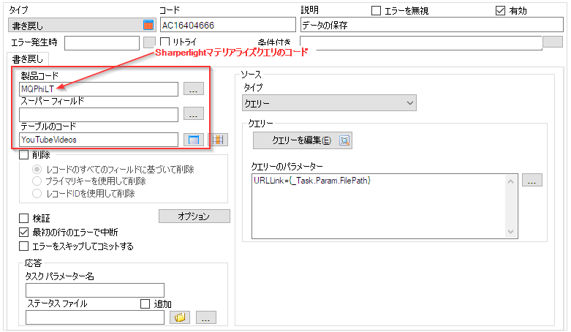
Task: Check the 削除 checkbox
Action: pyautogui.click(x=23, y=155)
